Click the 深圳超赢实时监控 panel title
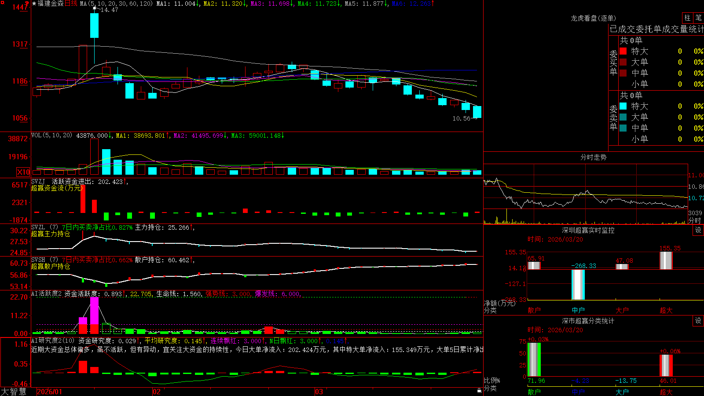Image resolution: width=704 pixels, height=396 pixels. (588, 230)
